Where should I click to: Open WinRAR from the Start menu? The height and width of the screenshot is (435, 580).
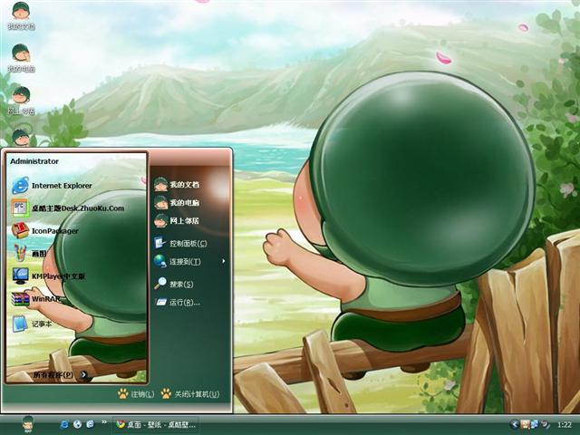click(35, 299)
